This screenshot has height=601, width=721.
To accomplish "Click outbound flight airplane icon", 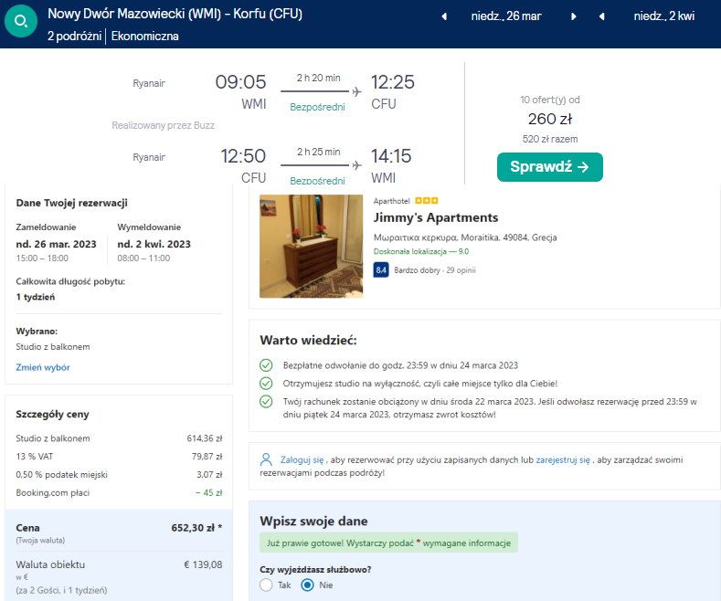I will point(356,92).
